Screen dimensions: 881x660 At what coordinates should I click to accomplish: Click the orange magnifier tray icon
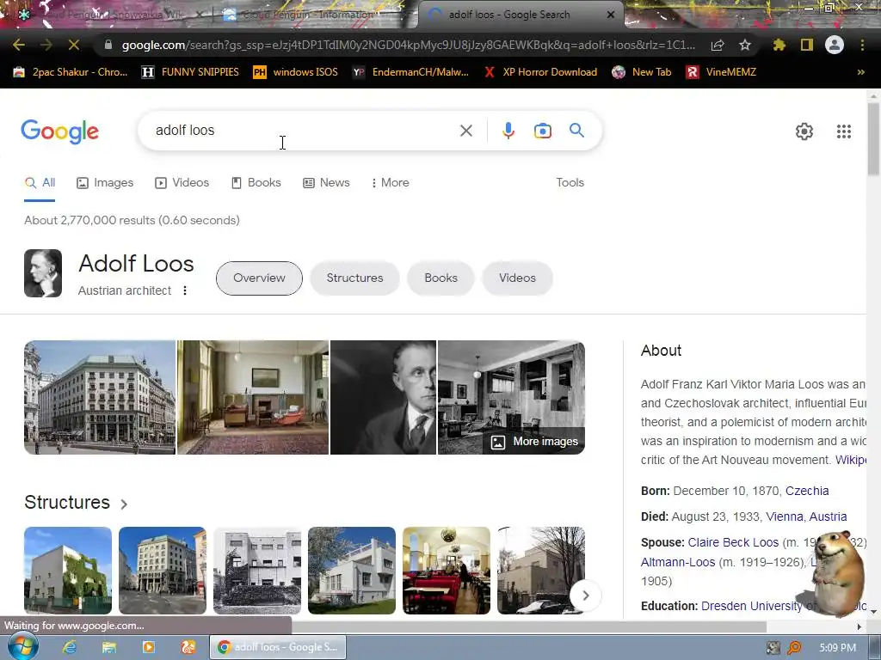point(794,648)
